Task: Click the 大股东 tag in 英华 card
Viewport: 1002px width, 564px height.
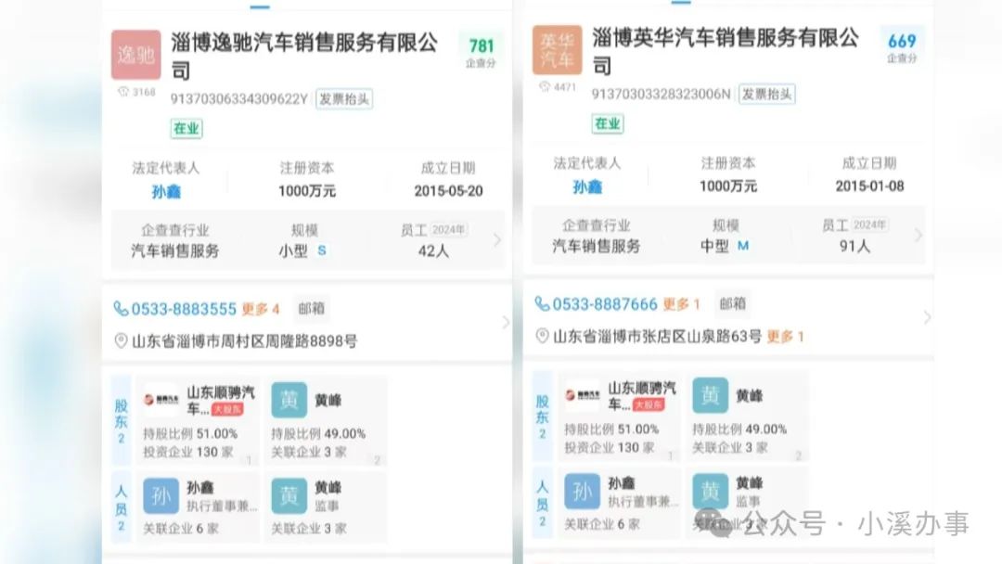Action: pyautogui.click(x=649, y=404)
